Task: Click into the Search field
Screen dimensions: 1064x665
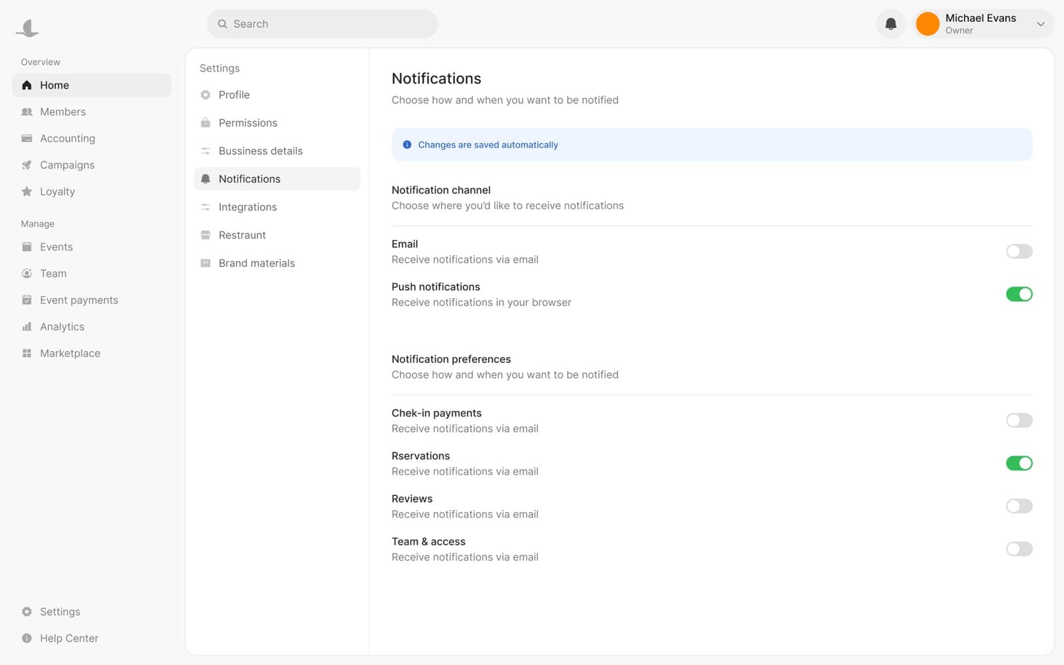Action: tap(323, 24)
